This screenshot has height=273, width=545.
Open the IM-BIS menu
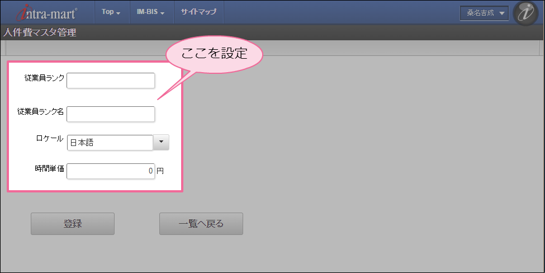(151, 12)
